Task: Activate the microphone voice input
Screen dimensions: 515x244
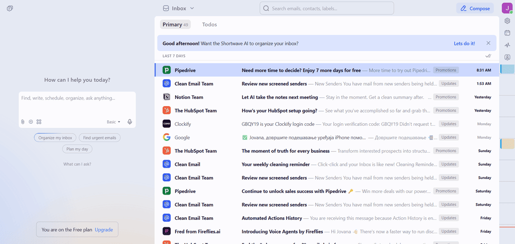Action: click(x=130, y=122)
